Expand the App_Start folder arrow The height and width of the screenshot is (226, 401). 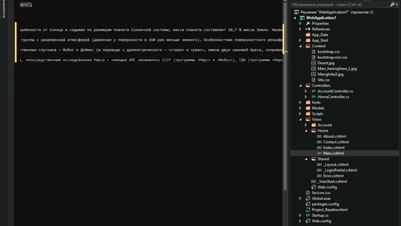coord(300,40)
